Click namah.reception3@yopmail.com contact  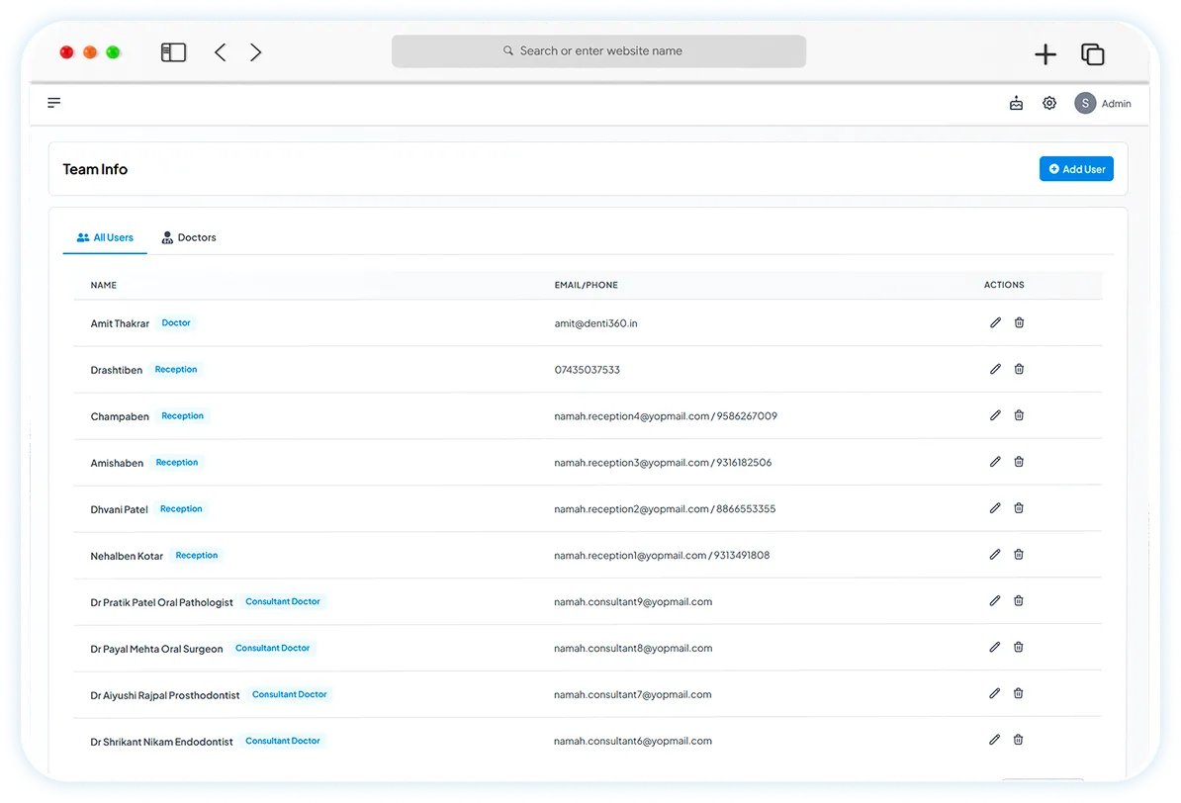(663, 463)
